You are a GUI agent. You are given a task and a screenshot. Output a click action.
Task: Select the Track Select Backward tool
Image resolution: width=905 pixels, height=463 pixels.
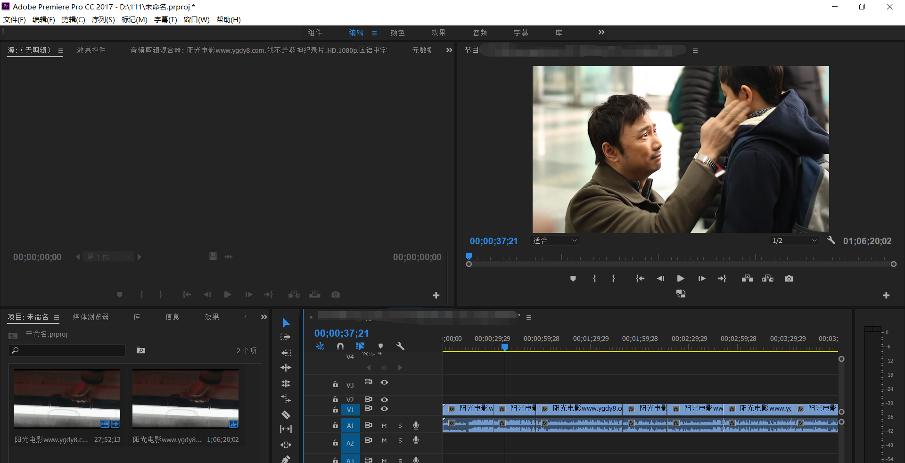pyautogui.click(x=286, y=353)
